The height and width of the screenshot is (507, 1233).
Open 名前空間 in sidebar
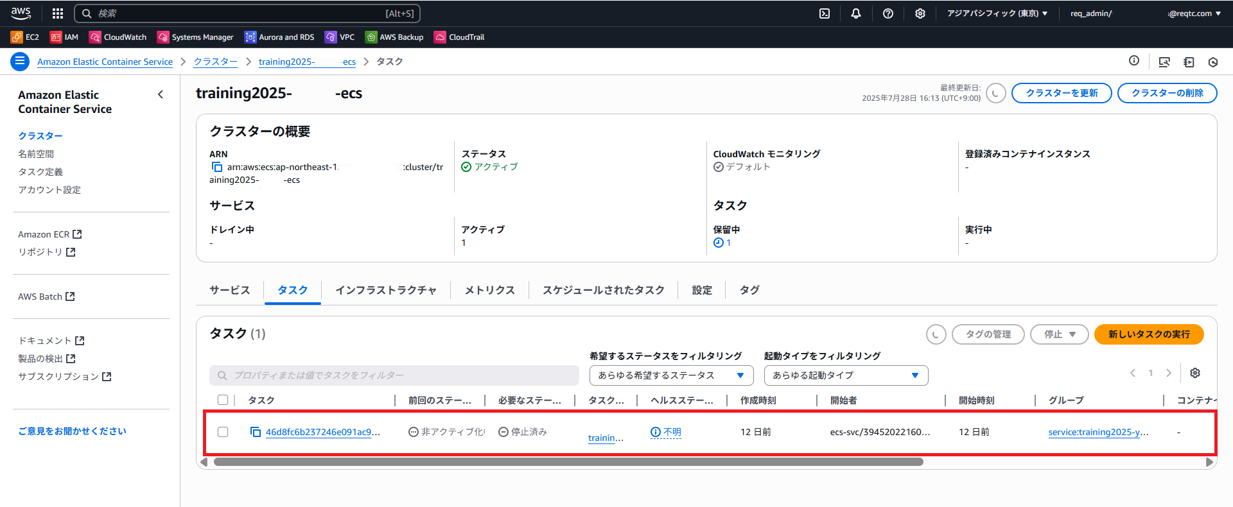(36, 154)
